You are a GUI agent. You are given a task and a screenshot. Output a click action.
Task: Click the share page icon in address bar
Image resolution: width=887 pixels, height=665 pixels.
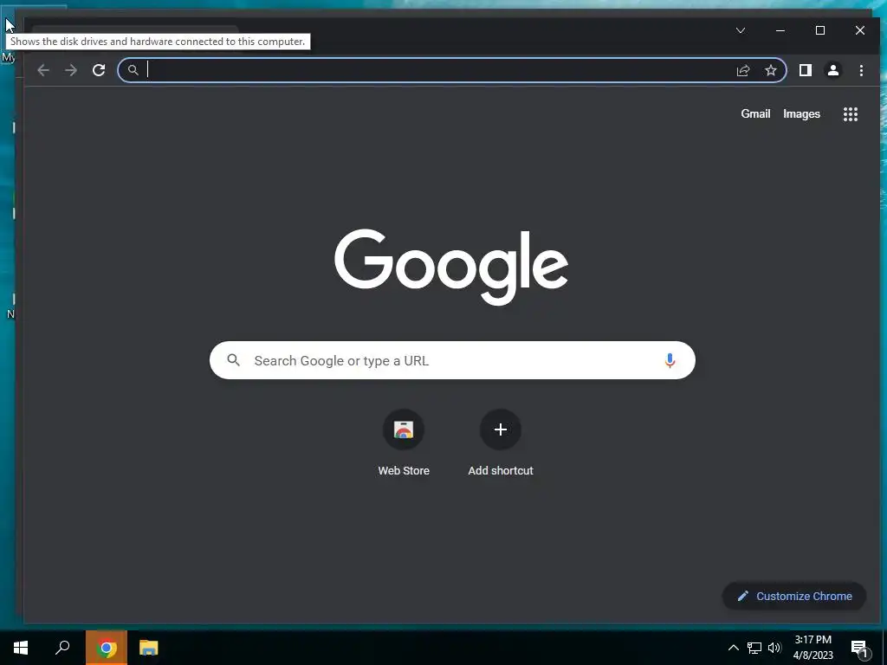click(742, 70)
